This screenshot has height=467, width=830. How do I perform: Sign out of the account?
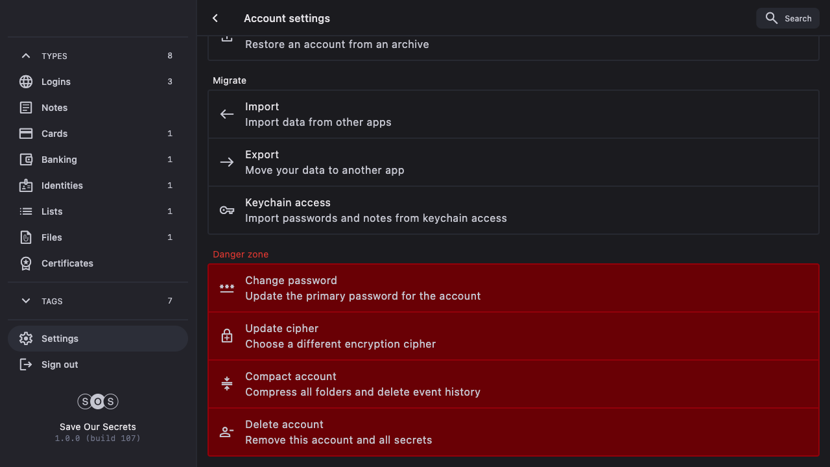point(58,365)
